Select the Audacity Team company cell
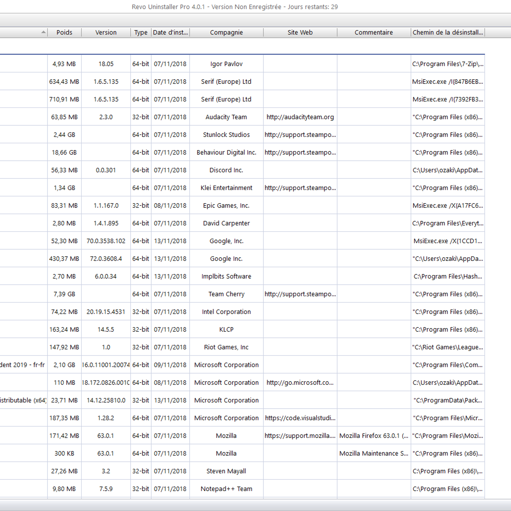The image size is (511, 511). click(226, 117)
